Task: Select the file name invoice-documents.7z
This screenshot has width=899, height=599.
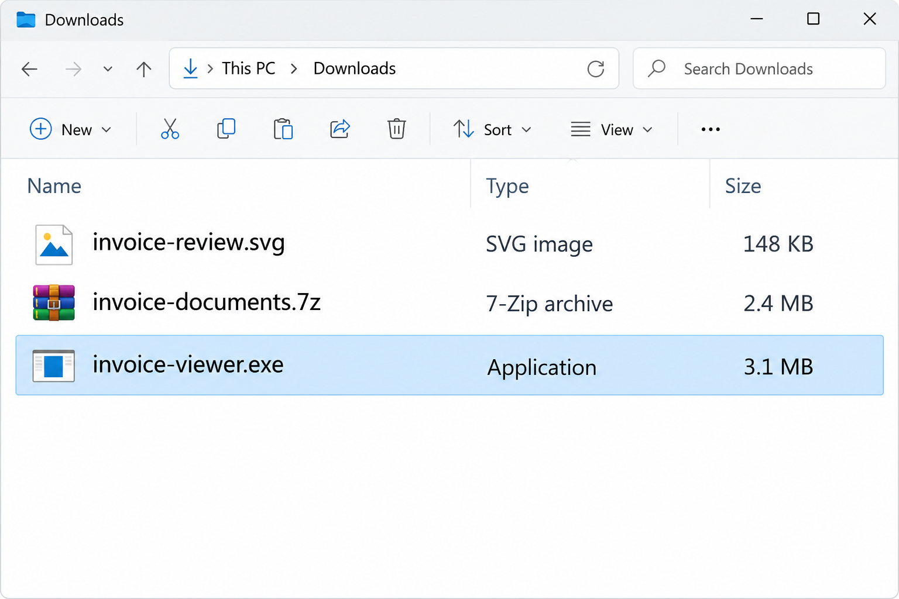Action: tap(207, 302)
